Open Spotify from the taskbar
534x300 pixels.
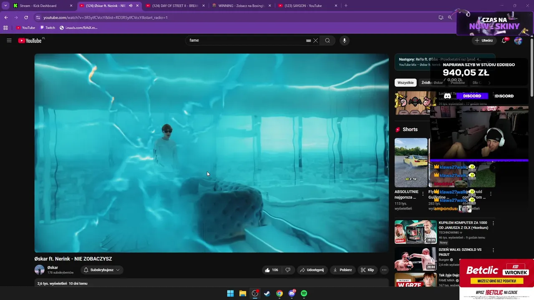pos(304,293)
